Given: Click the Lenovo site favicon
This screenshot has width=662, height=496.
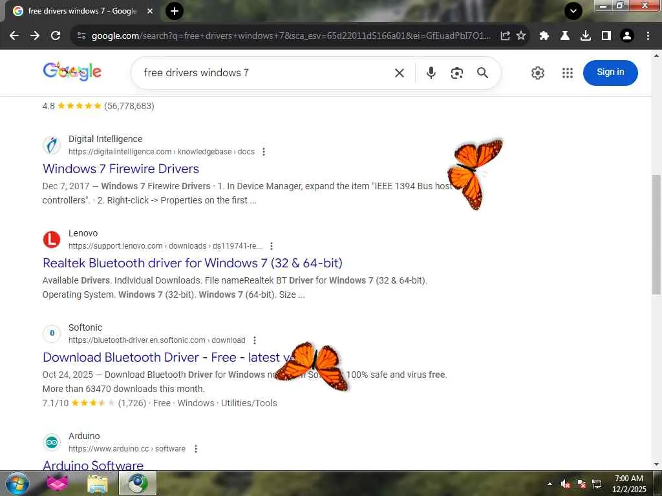Looking at the screenshot, I should 52,240.
